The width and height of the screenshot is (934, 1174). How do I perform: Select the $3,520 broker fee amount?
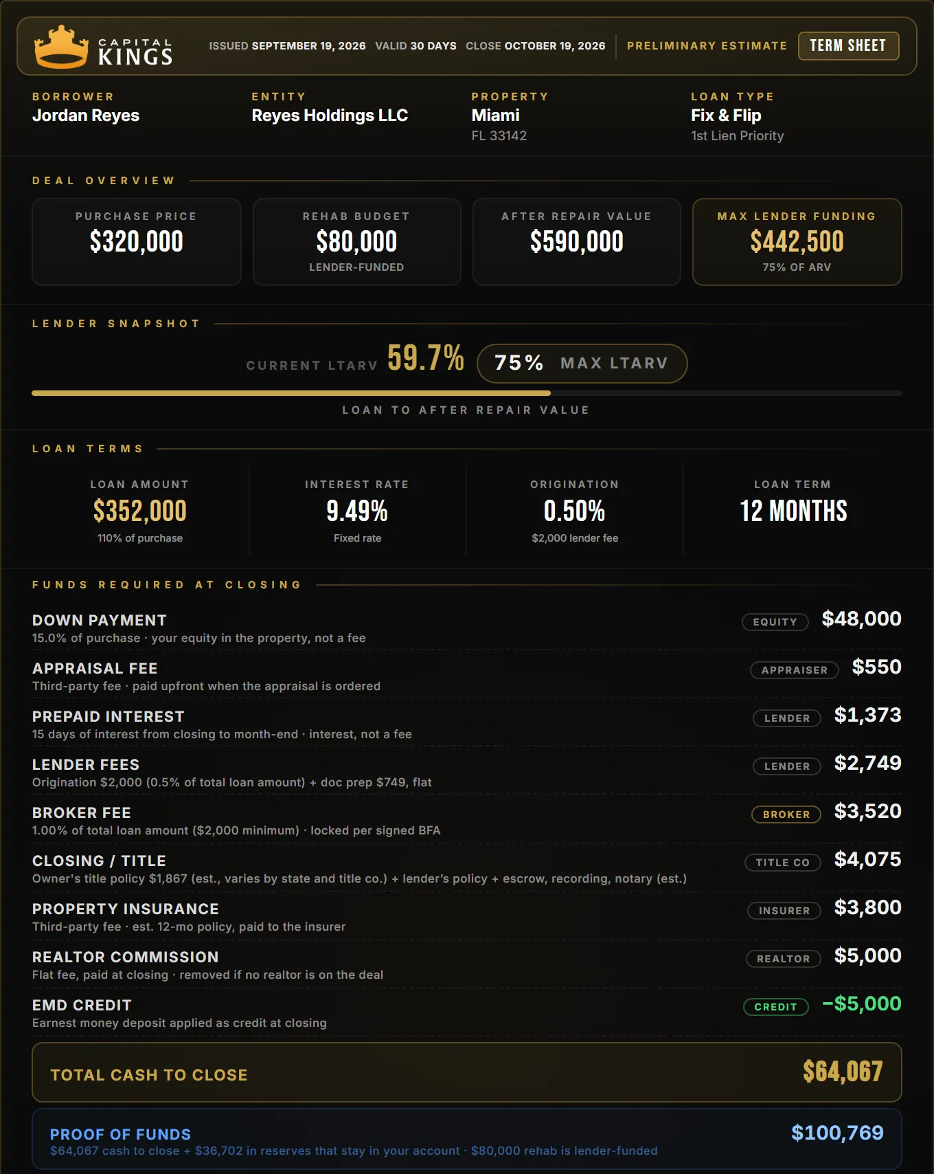(x=868, y=812)
